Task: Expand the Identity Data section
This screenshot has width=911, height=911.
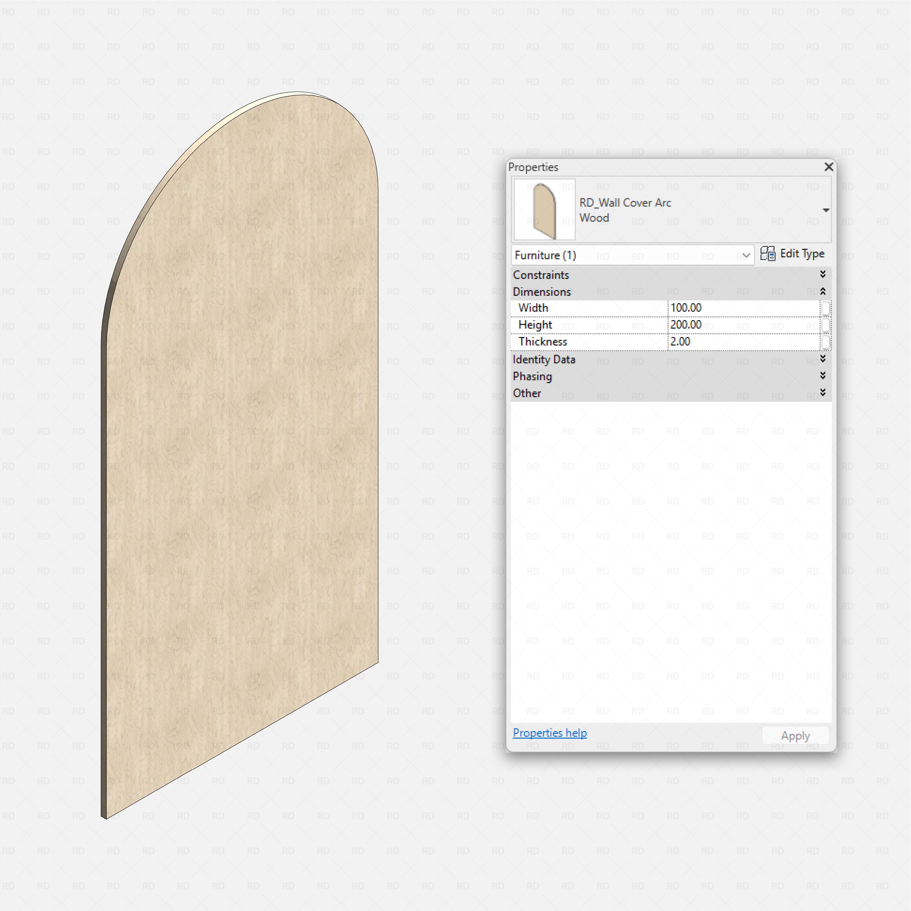Action: [x=822, y=359]
